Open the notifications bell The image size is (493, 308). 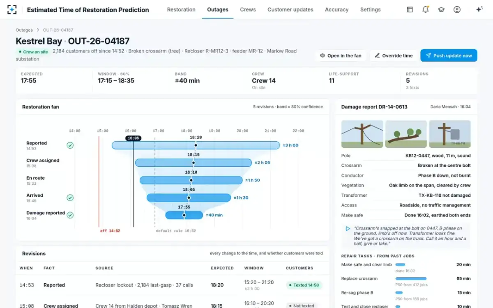(x=426, y=9)
